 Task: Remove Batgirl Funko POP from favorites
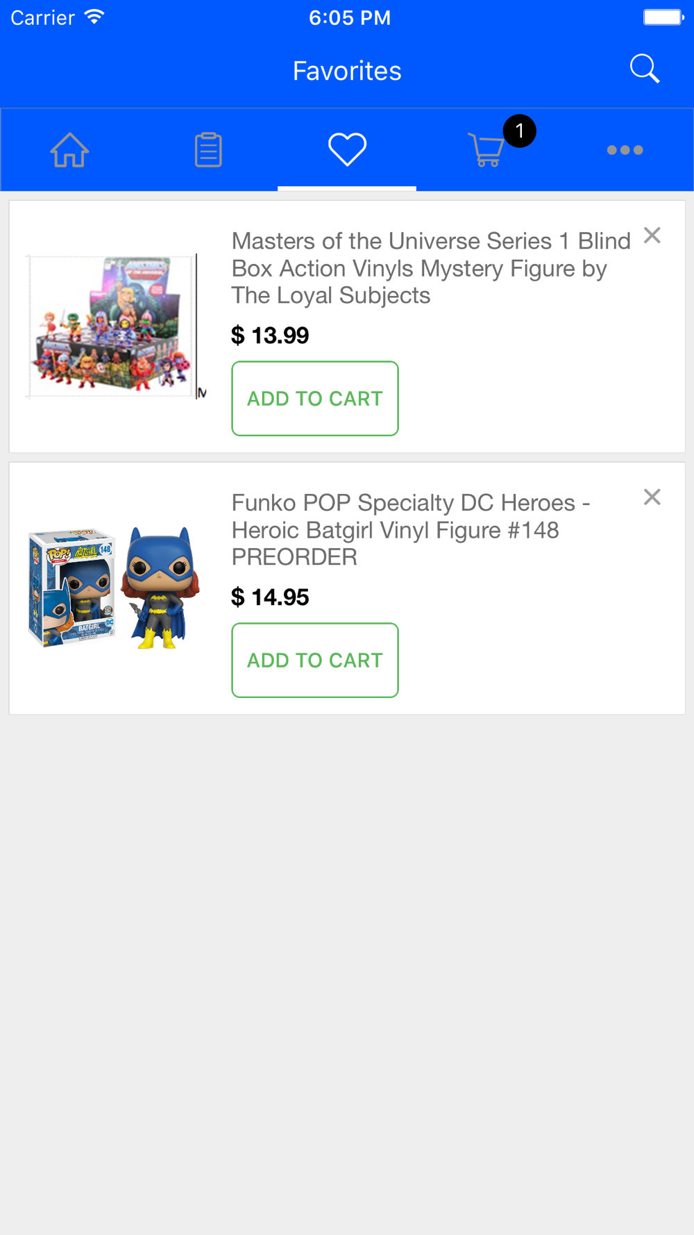point(652,497)
